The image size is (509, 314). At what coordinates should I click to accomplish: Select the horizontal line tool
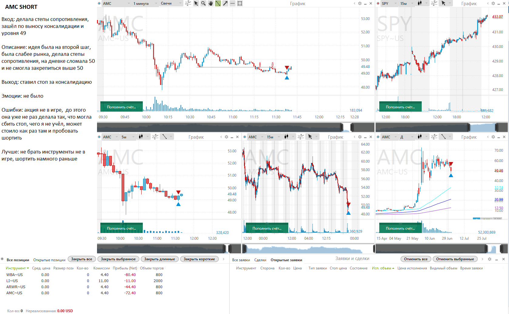click(x=233, y=3)
